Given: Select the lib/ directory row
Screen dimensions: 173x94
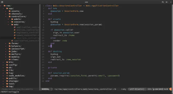Looking at the screenshot, I should [x=20, y=70].
